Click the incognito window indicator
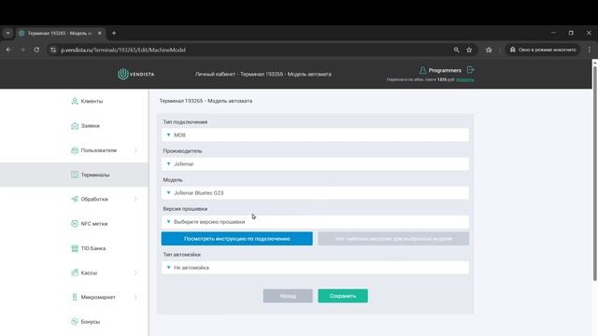This screenshot has width=598, height=336. (543, 49)
